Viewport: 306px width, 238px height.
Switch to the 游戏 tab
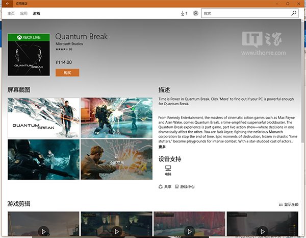(37, 13)
